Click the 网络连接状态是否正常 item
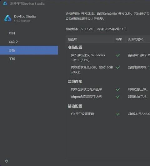 tap(87, 89)
